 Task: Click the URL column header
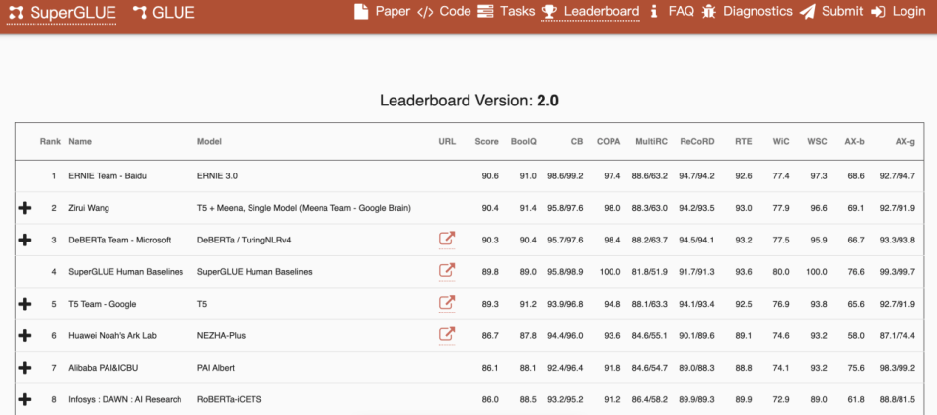tap(447, 142)
